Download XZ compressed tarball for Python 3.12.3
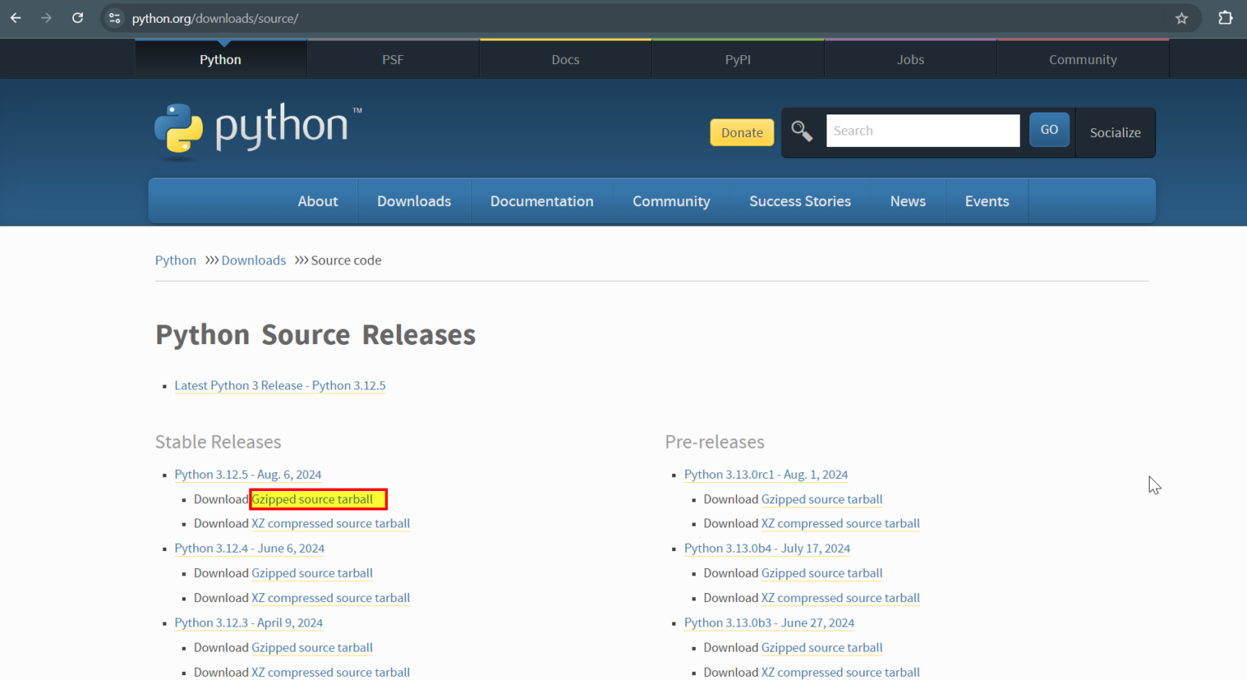Screen dimensions: 1247x680 click(x=330, y=672)
